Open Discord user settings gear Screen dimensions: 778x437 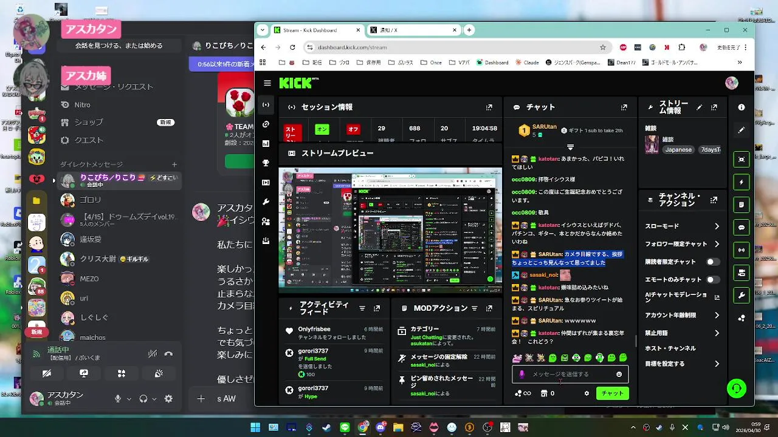[x=168, y=399]
